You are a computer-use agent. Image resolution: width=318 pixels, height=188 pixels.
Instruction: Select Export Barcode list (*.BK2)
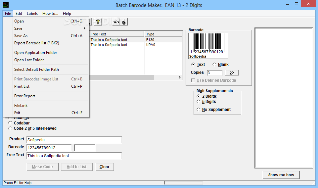(x=48, y=43)
